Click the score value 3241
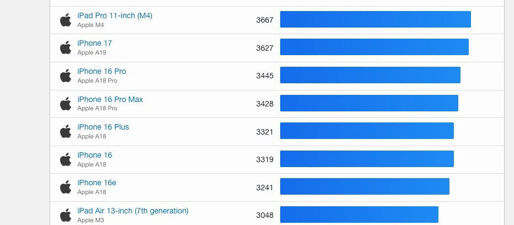 click(265, 187)
